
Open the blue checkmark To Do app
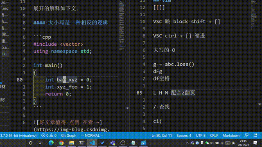pyautogui.click(x=102, y=143)
